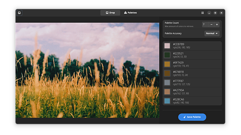Switch to the Drop tab
The width and height of the screenshot is (241, 135).
(110, 13)
